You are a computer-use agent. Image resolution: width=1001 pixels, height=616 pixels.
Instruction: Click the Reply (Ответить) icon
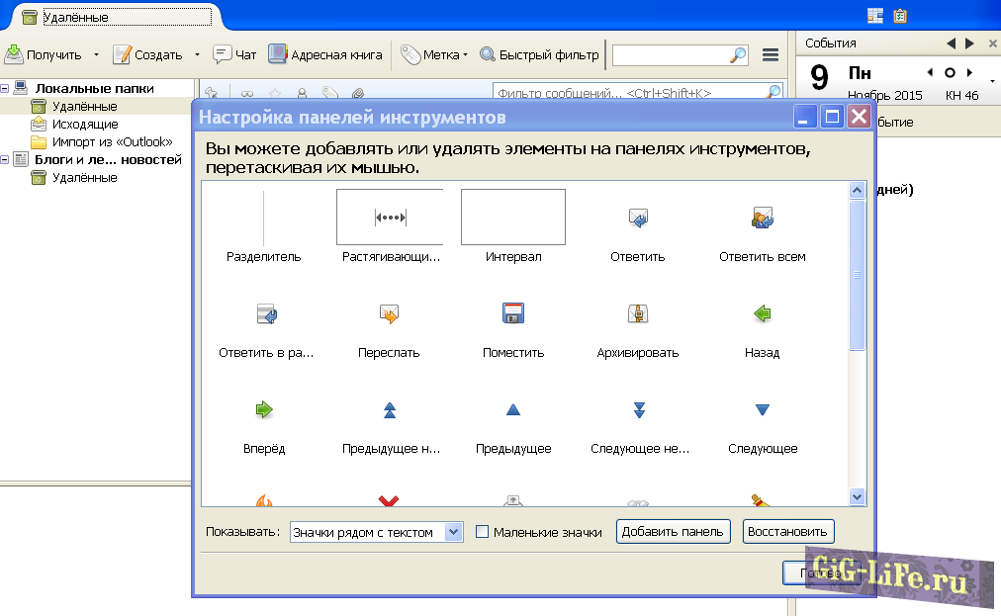coord(637,219)
